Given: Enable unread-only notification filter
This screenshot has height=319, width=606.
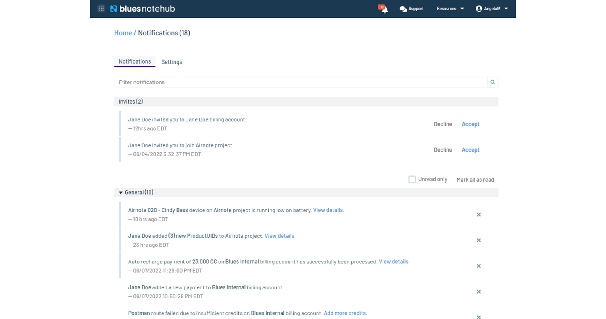Looking at the screenshot, I should point(412,179).
